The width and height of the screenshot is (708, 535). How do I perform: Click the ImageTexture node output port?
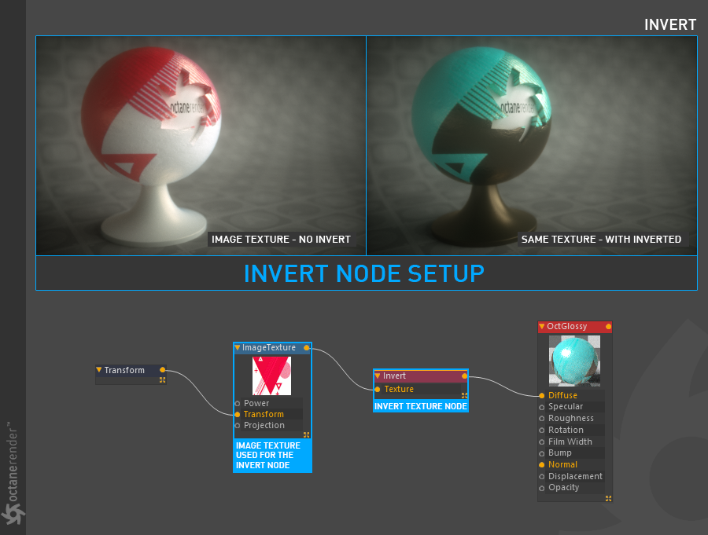307,347
